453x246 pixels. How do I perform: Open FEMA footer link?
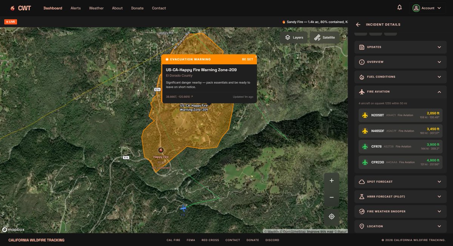[191, 240]
